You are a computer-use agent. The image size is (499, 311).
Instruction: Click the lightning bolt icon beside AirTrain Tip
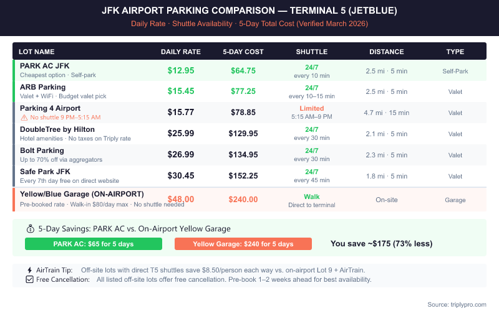tap(29, 270)
